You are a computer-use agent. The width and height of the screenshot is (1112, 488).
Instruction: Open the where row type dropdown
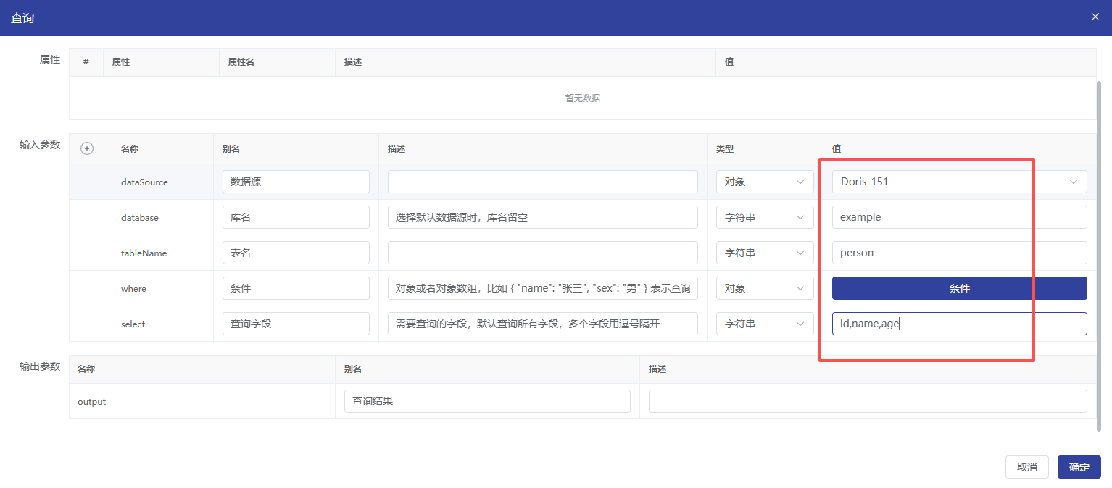point(764,288)
